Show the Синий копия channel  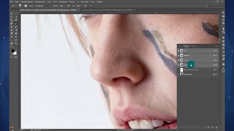pos(178,75)
